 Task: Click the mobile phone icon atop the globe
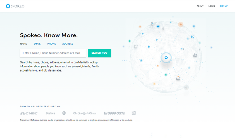(152, 24)
